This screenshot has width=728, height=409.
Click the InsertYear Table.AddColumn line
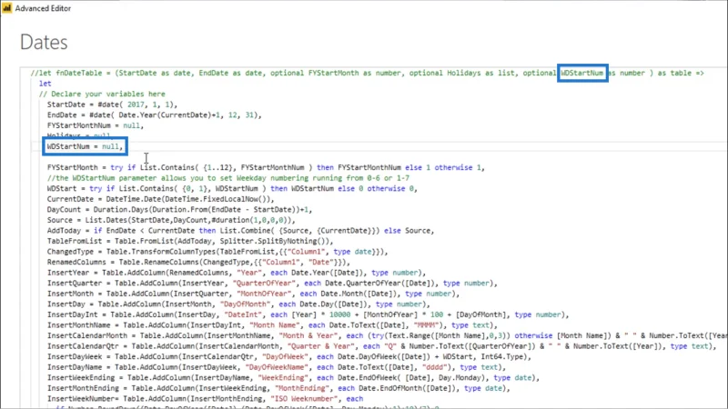coord(237,273)
